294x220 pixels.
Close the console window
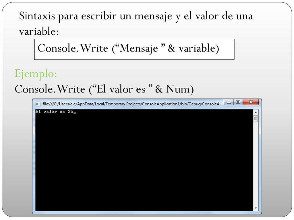click(251, 102)
